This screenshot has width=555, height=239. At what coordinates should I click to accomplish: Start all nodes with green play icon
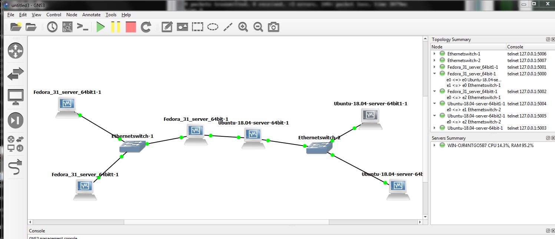click(x=100, y=27)
